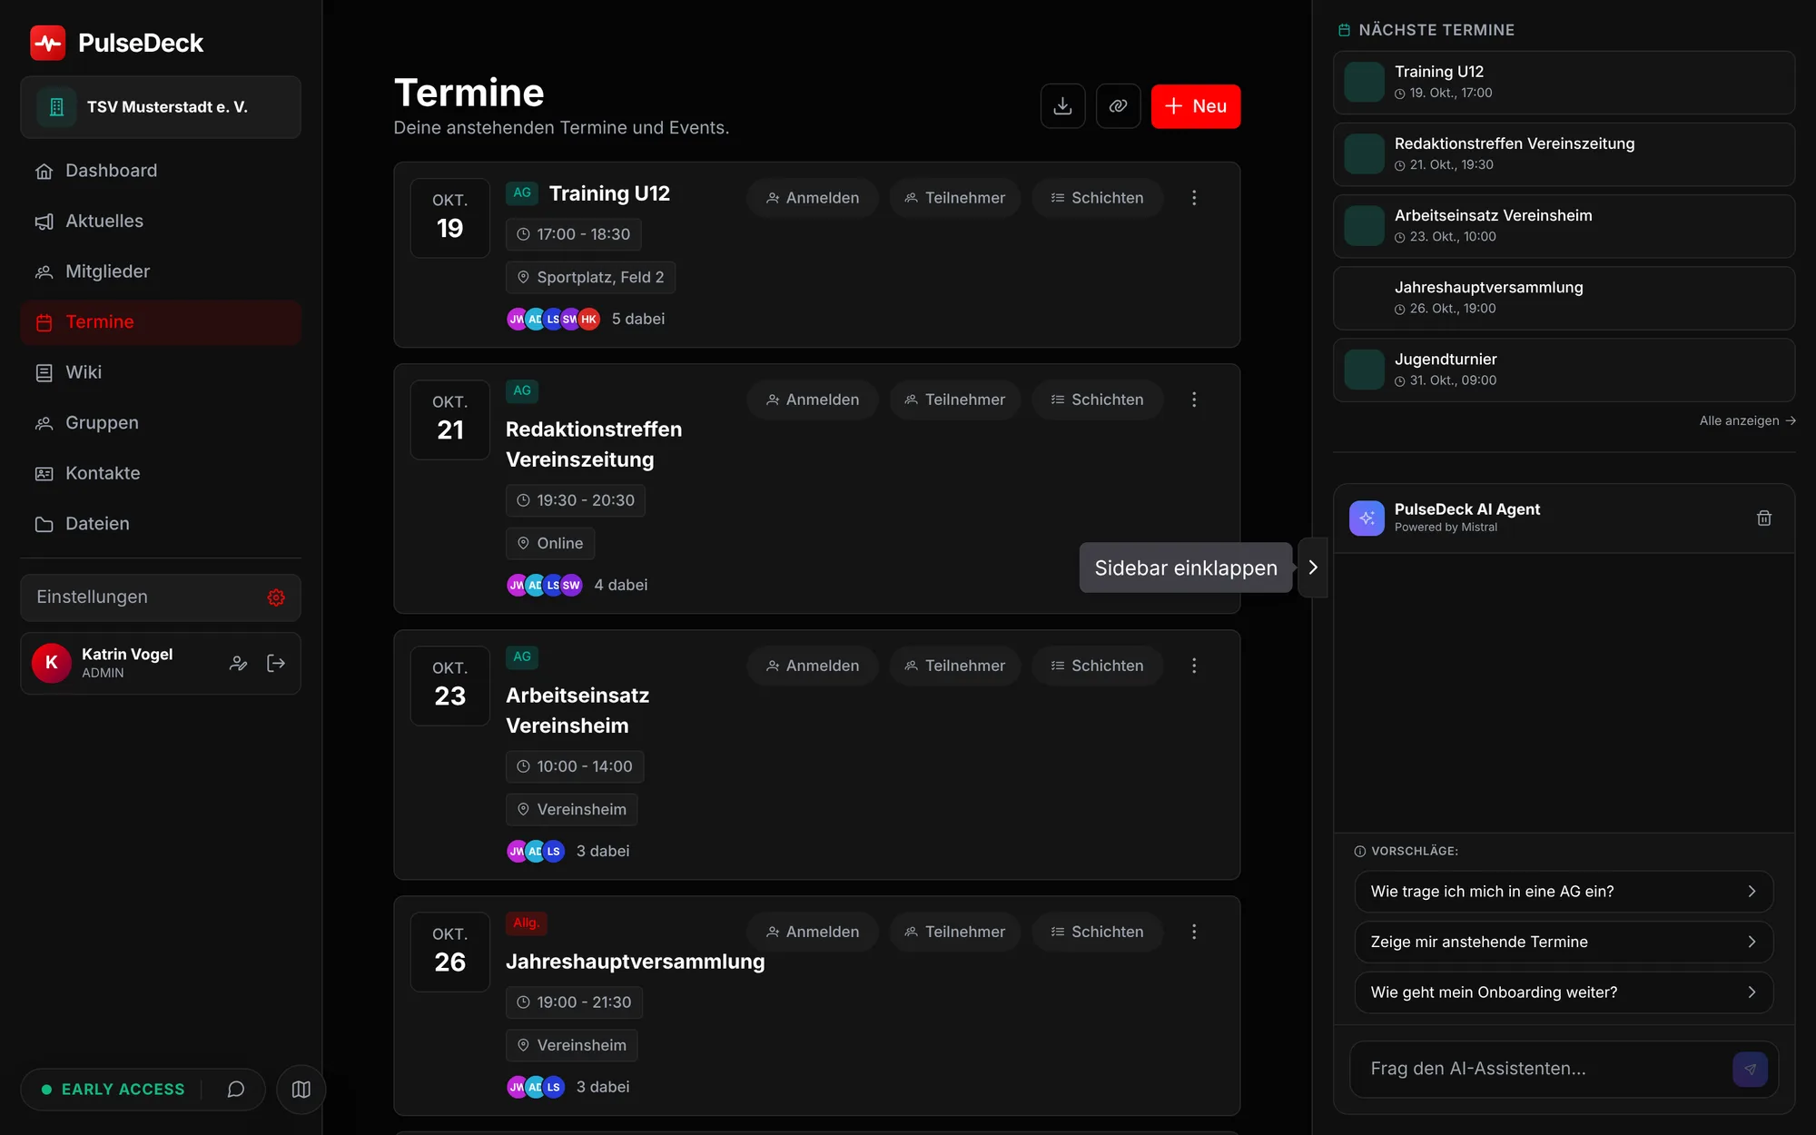Show Teilnehmer for Redaktionstreffen Vereinszeitung
Viewport: 1816px width, 1135px height.
[954, 400]
